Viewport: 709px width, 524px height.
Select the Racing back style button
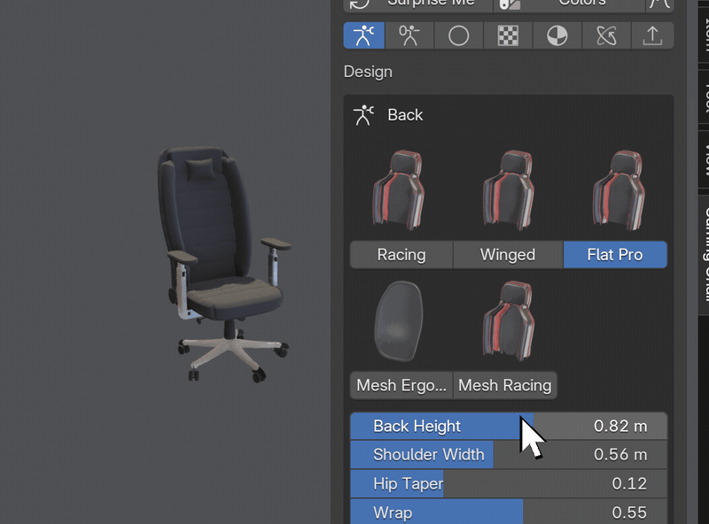coord(401,255)
